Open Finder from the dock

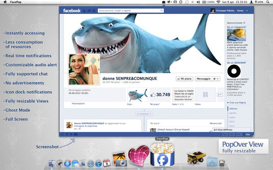pyautogui.click(x=52, y=164)
